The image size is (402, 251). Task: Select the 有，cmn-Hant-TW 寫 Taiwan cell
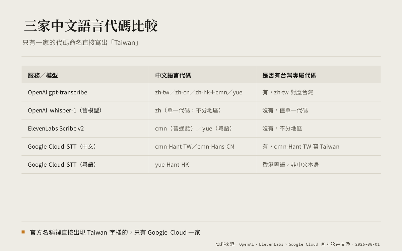pyautogui.click(x=318, y=147)
